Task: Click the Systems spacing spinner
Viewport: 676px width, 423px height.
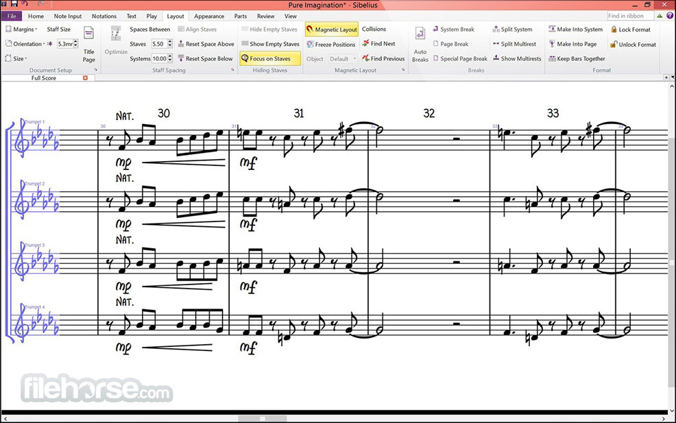Action: point(170,59)
